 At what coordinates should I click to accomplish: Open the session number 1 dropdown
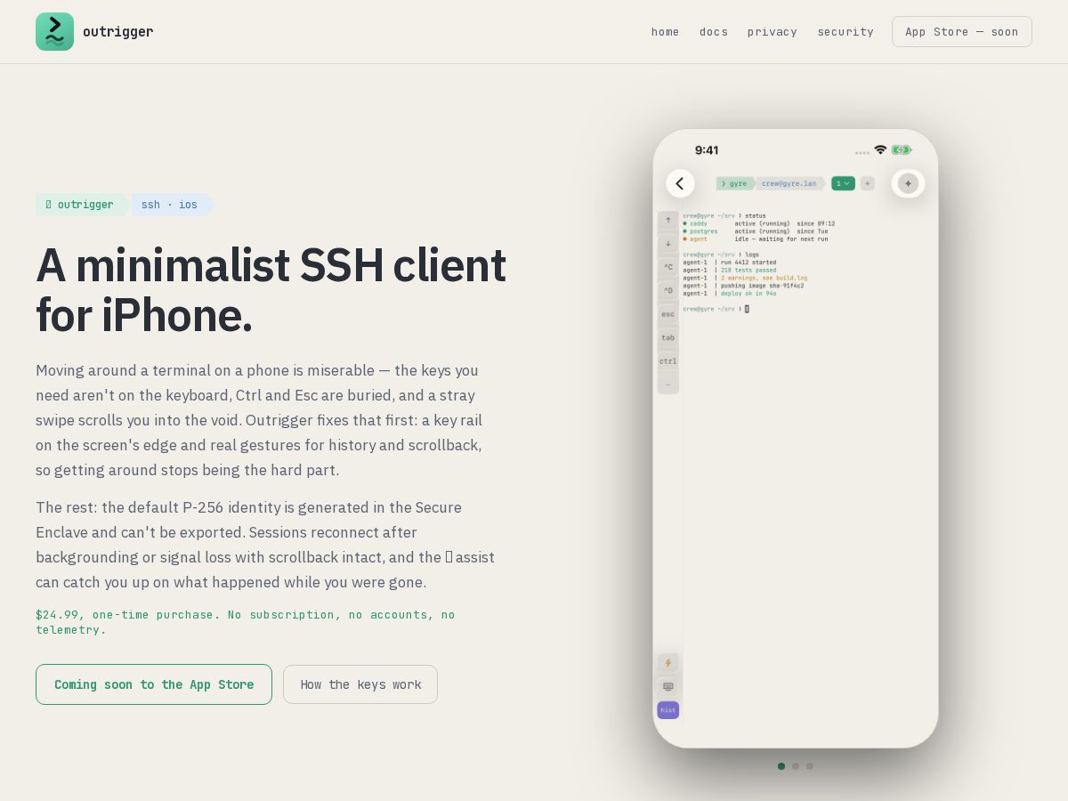coord(843,183)
